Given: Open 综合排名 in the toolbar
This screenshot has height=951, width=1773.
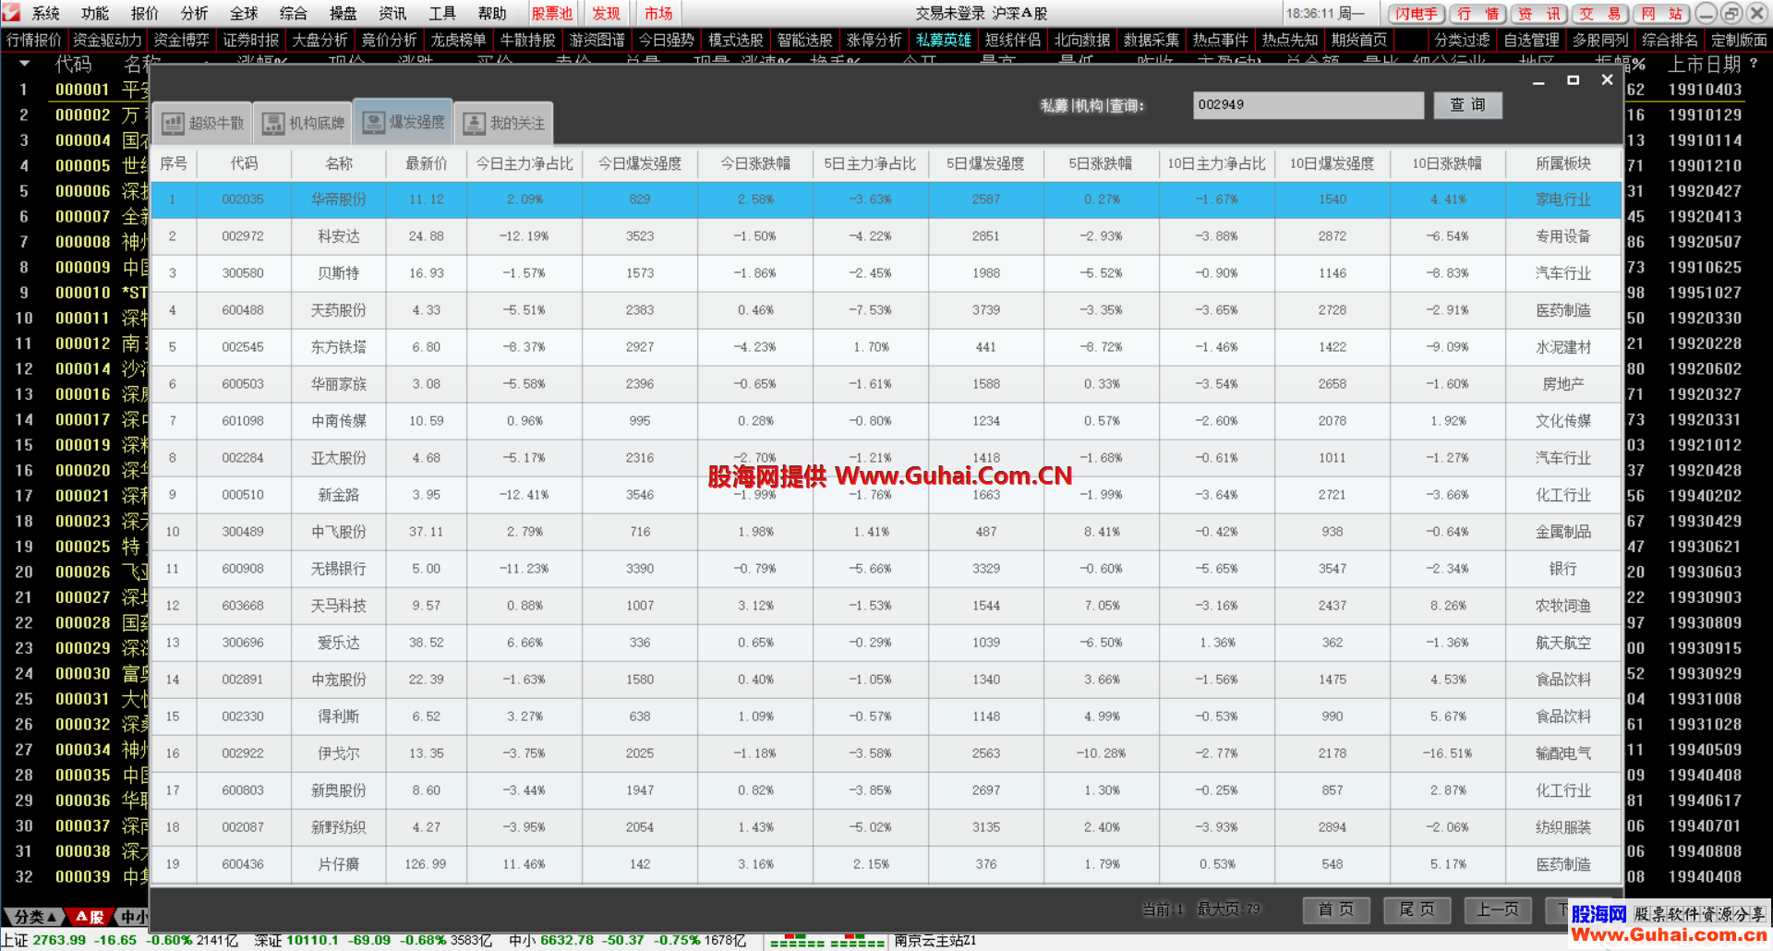Looking at the screenshot, I should click(x=1670, y=40).
